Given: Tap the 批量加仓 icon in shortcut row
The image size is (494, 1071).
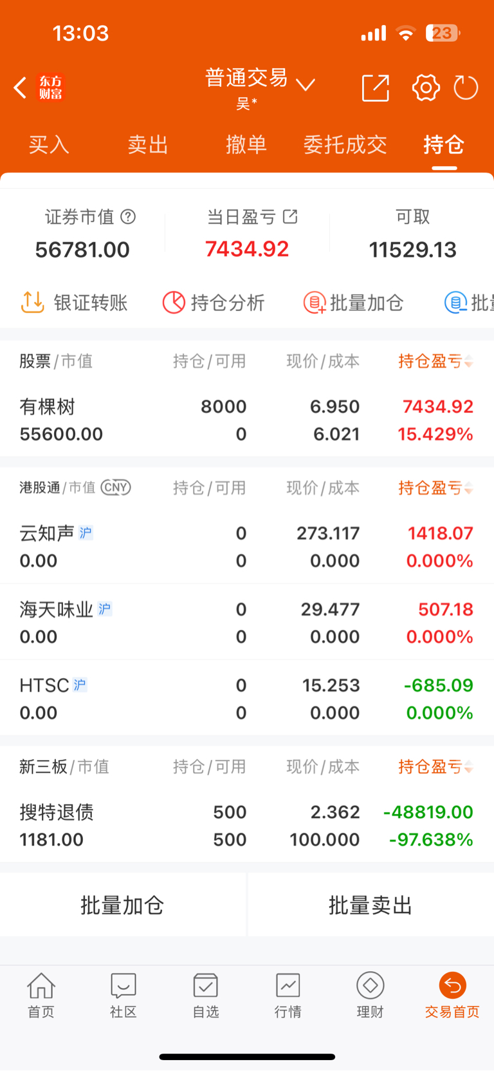Looking at the screenshot, I should pyautogui.click(x=315, y=302).
